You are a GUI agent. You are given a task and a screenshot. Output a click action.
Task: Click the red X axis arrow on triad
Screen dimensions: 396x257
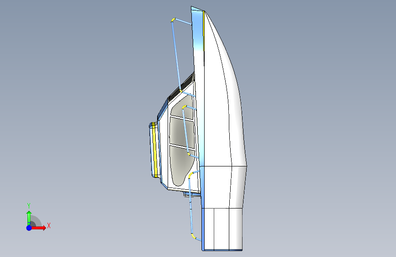pos(39,228)
